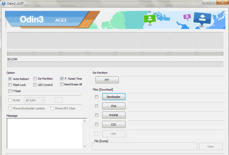Click the PIT button
Screen dimensions: 229x155
(107, 80)
